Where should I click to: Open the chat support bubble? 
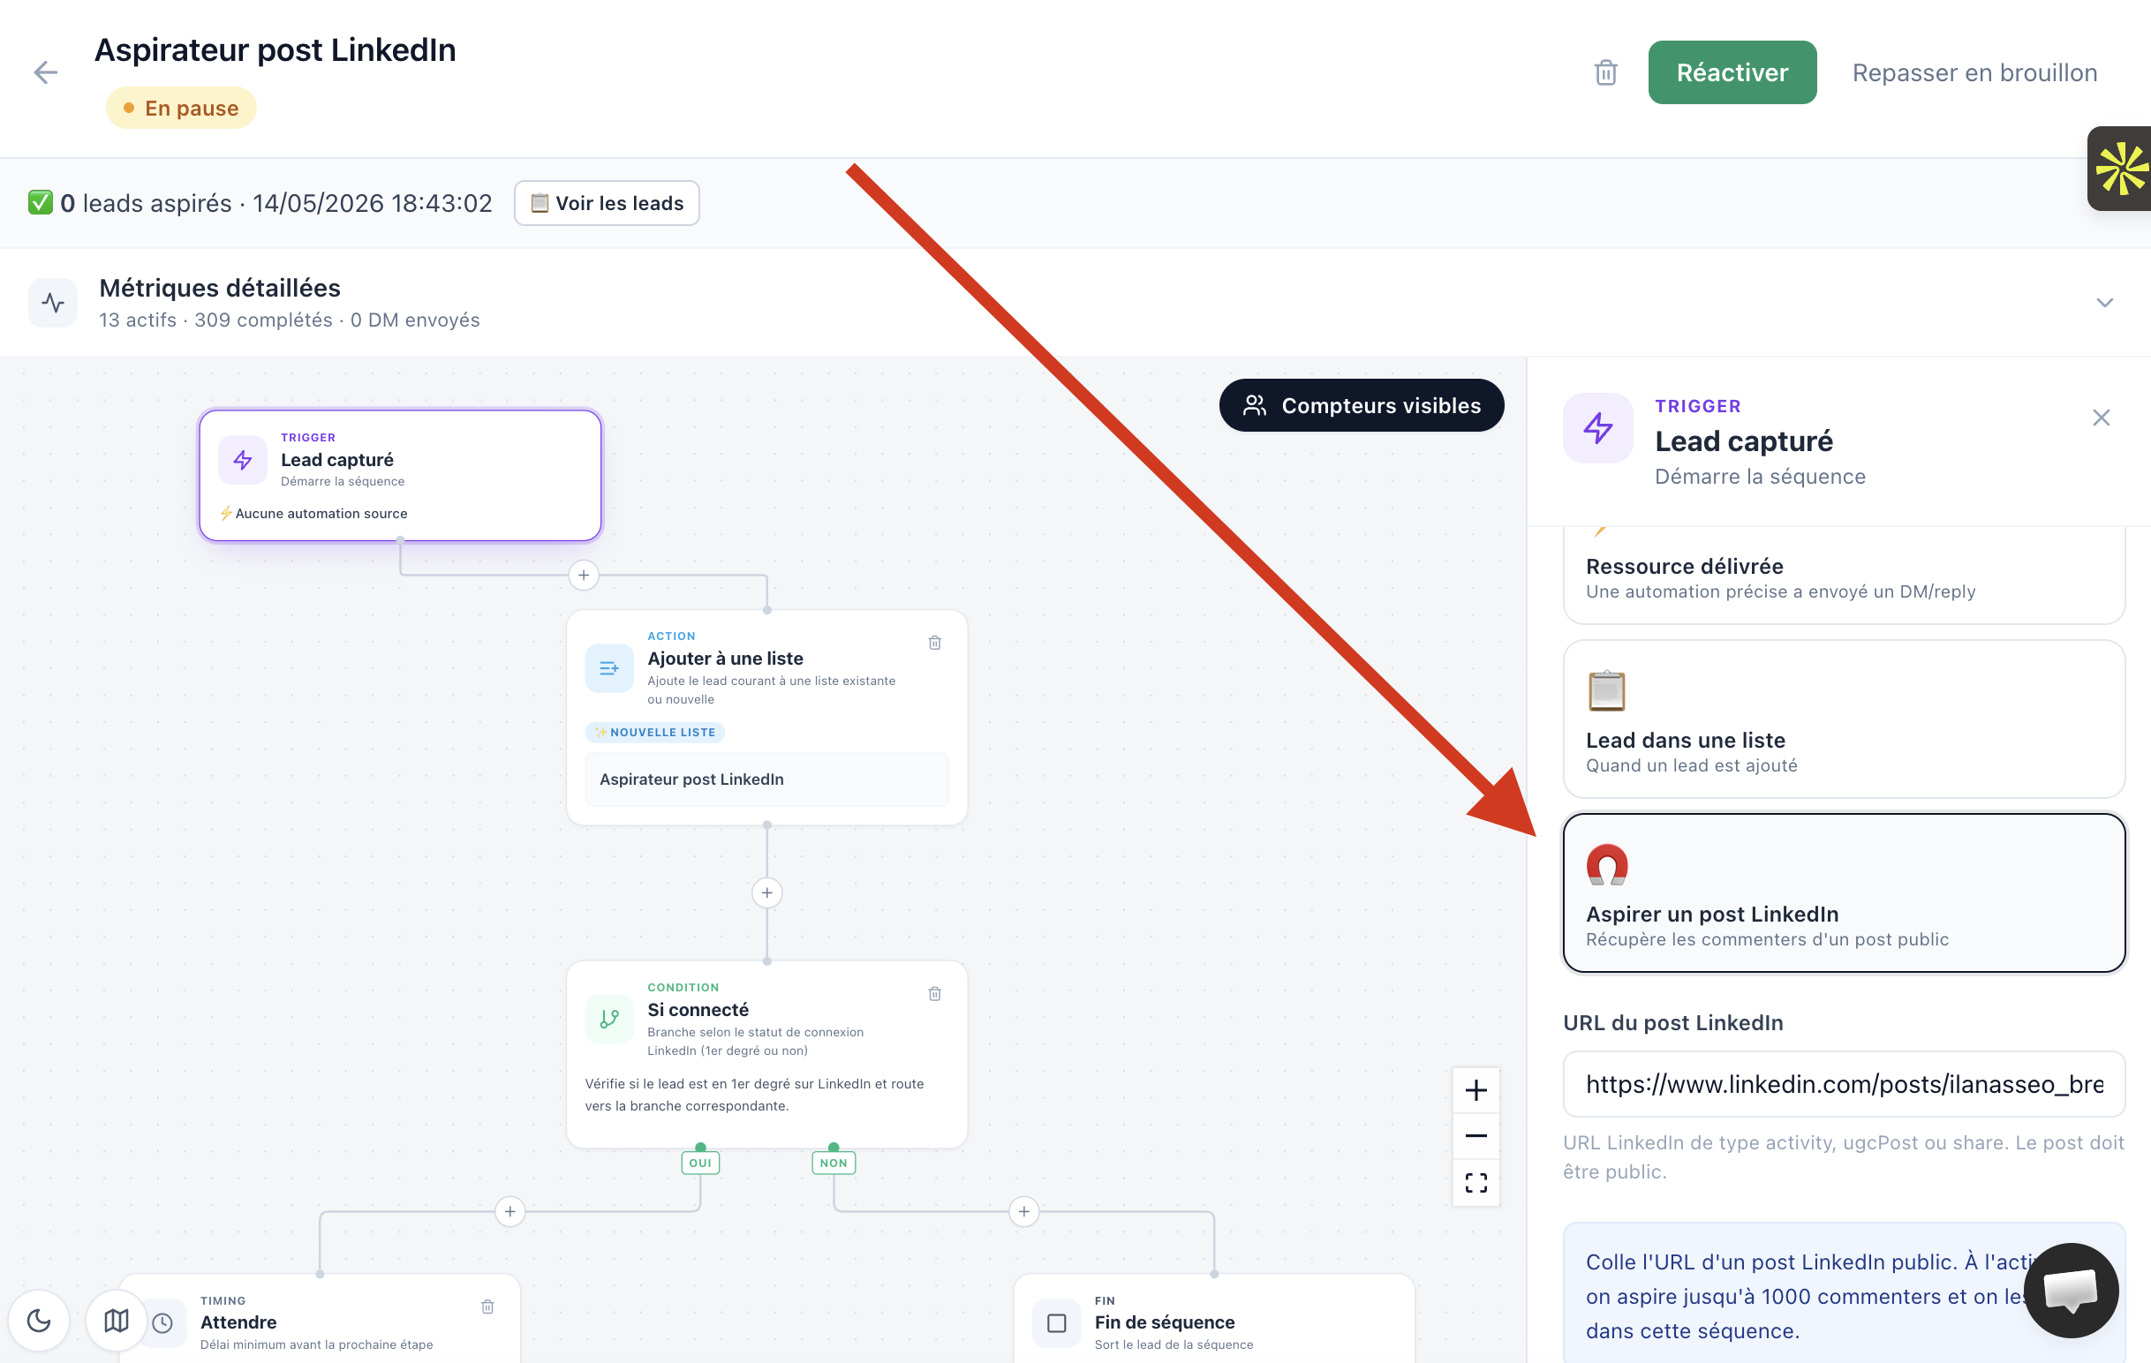coord(2071,1291)
